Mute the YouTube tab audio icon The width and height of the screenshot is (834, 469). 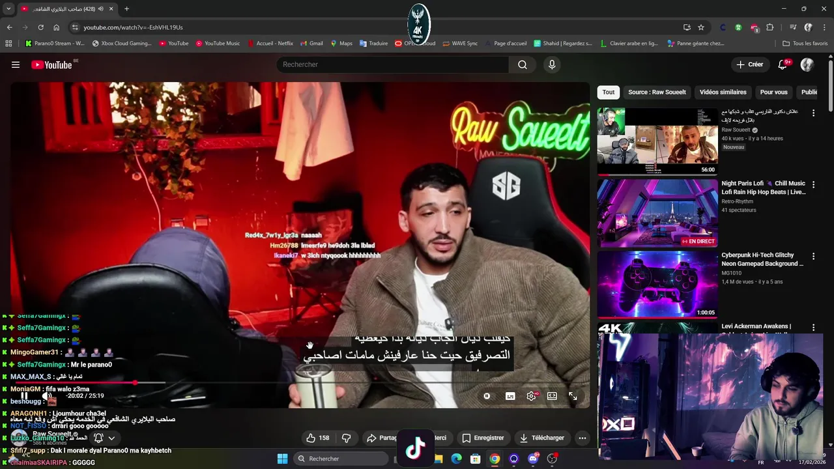point(100,9)
